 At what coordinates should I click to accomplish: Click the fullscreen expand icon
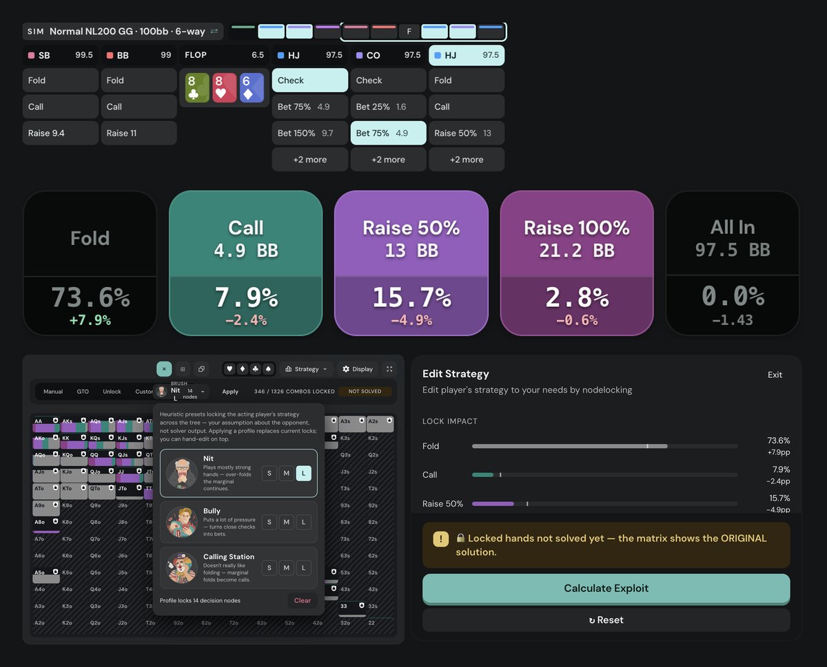tap(389, 369)
